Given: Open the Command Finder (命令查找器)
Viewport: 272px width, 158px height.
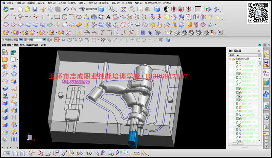Looking at the screenshot, I should (x=88, y=9).
